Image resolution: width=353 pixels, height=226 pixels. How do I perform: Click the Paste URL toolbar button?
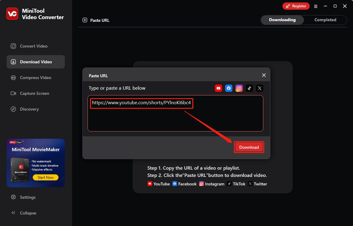click(x=96, y=20)
